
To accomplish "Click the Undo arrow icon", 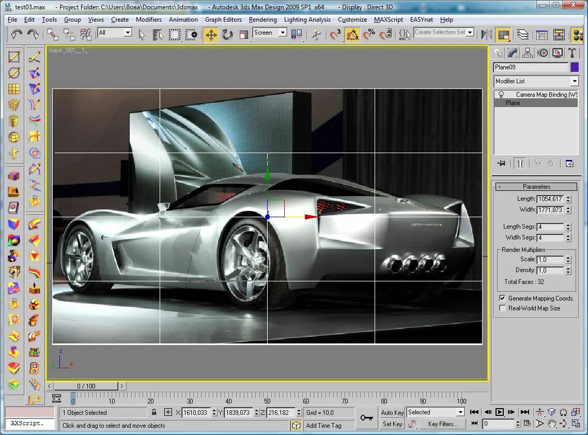I will [x=16, y=35].
